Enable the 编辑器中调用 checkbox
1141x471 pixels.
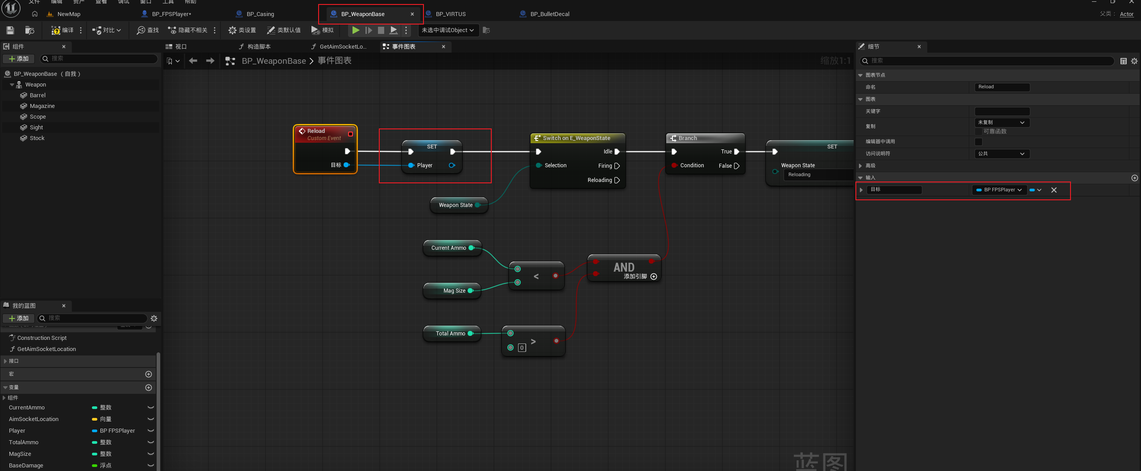[x=979, y=142]
